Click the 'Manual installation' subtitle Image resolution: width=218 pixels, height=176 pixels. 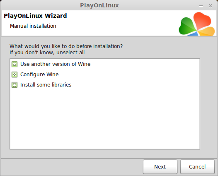(33, 26)
